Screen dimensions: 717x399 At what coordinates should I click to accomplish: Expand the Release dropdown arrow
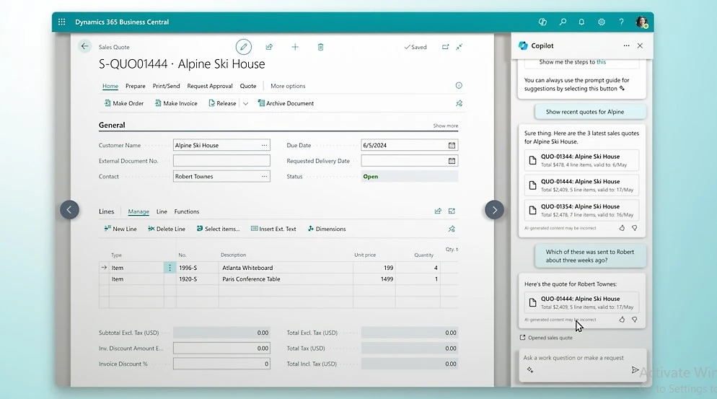245,103
